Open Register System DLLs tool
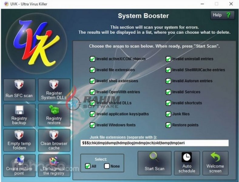This screenshot has width=239, height=182. coord(54,90)
